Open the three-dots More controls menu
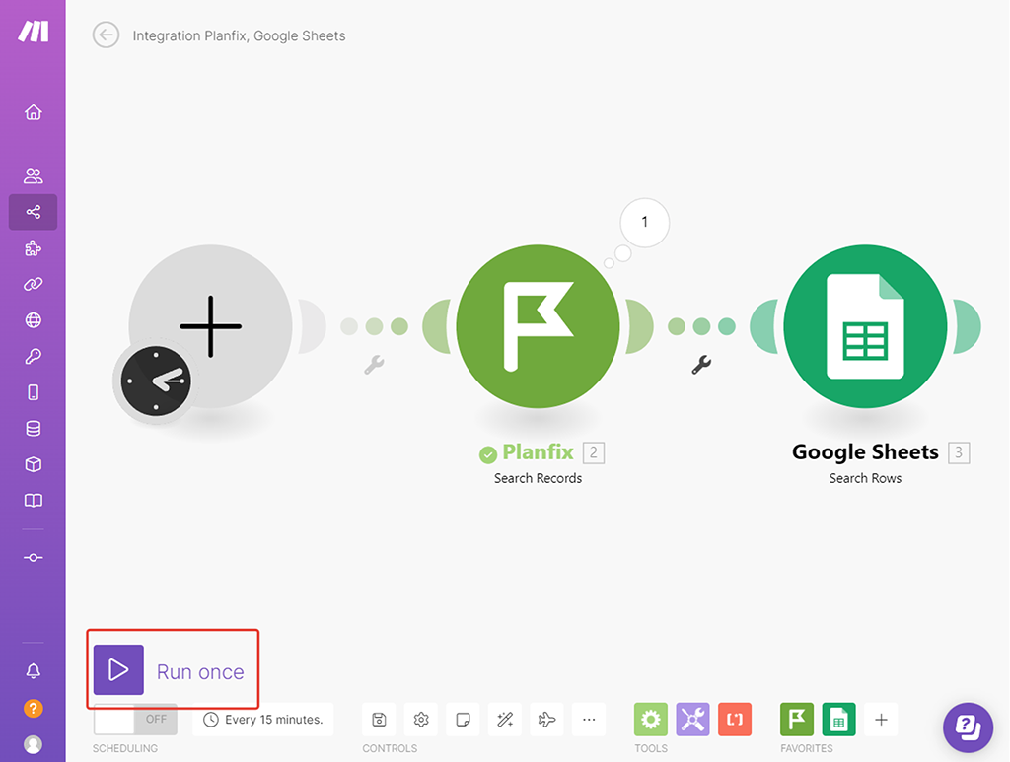This screenshot has height=762, width=1010. coord(589,719)
